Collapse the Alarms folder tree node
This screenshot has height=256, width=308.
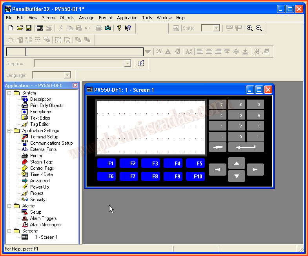pos(9,206)
